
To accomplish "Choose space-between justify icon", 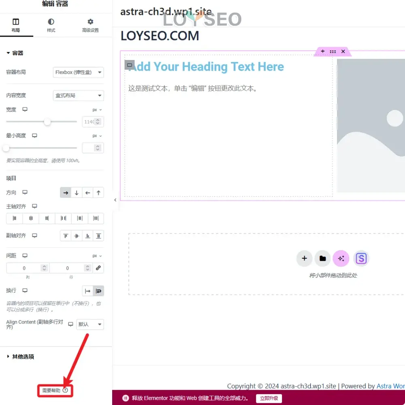I will click(63, 218).
